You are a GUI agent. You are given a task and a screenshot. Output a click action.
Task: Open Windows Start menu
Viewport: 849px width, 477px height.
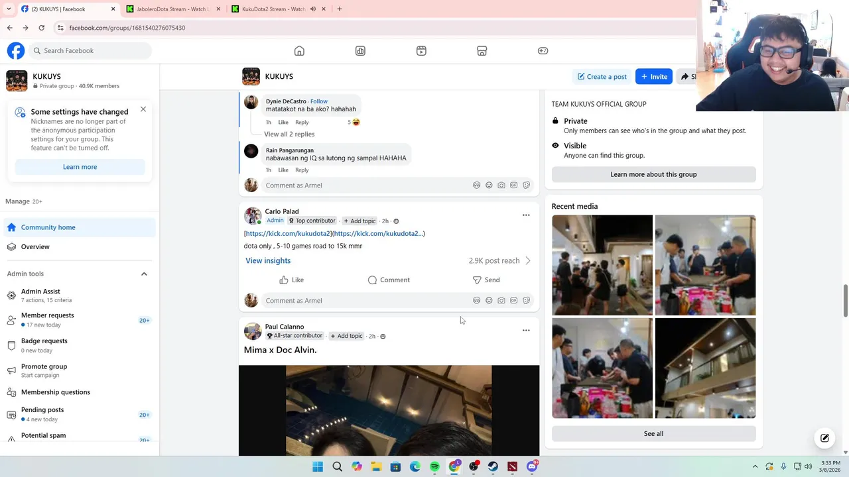pyautogui.click(x=318, y=466)
